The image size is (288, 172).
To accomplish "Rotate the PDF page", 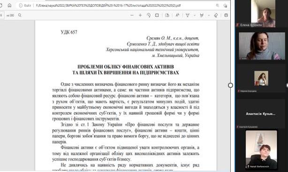I will (x=149, y=15).
